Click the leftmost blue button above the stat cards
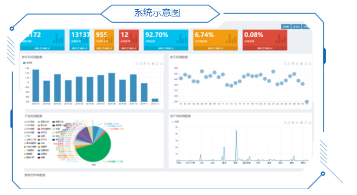 286,27
